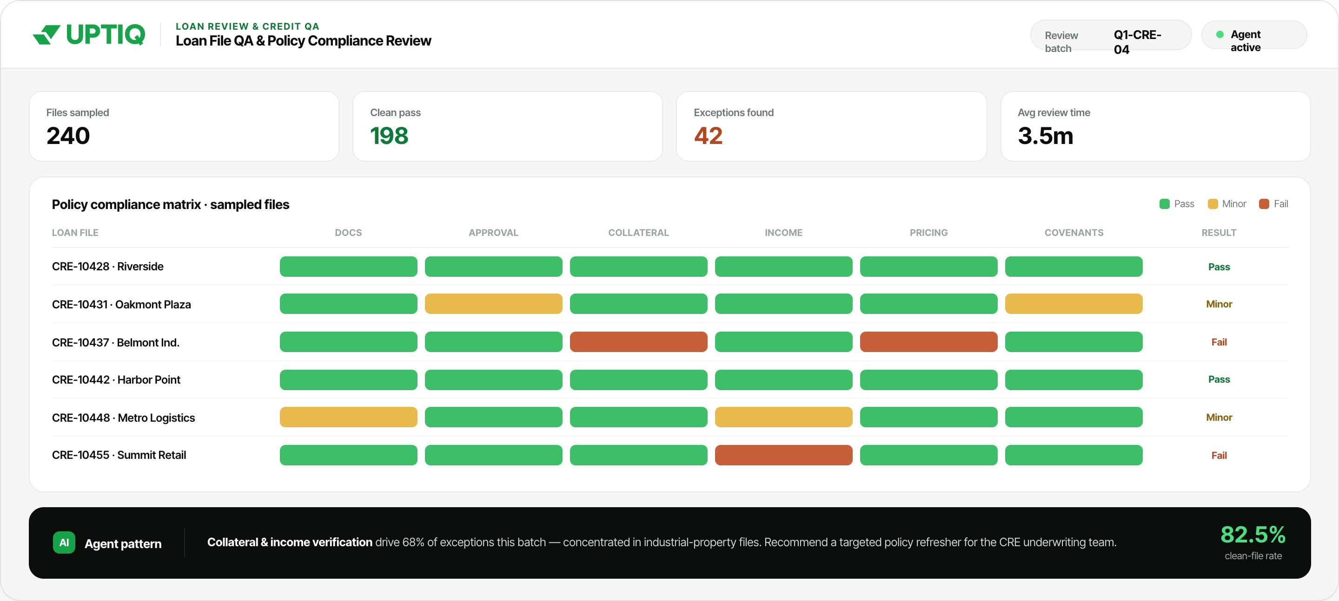The width and height of the screenshot is (1339, 601).
Task: Click Harbor Point's green Pricing cell
Action: point(928,380)
